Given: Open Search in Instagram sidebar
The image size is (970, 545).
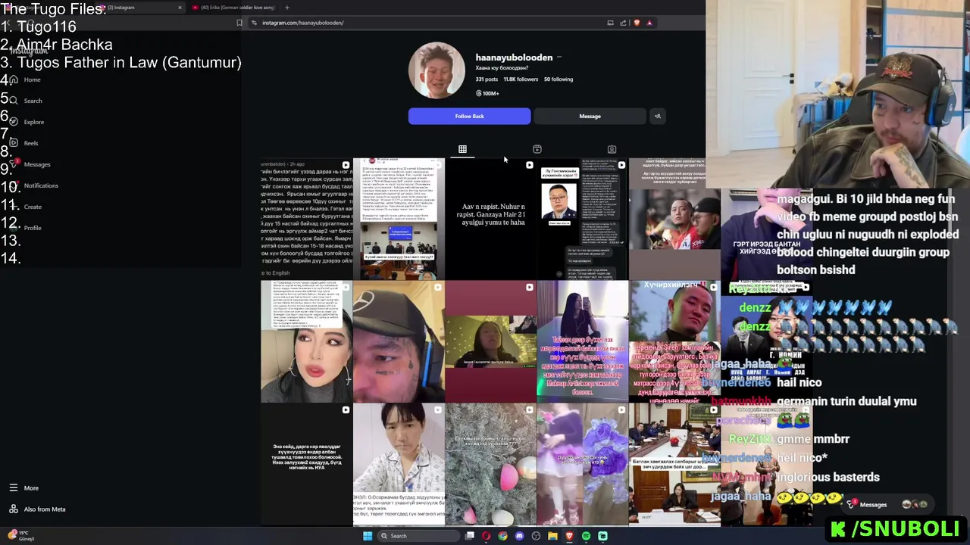Looking at the screenshot, I should [25, 101].
